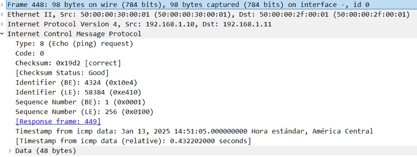Expand the Ethernet II section arrow

pyautogui.click(x=3, y=15)
